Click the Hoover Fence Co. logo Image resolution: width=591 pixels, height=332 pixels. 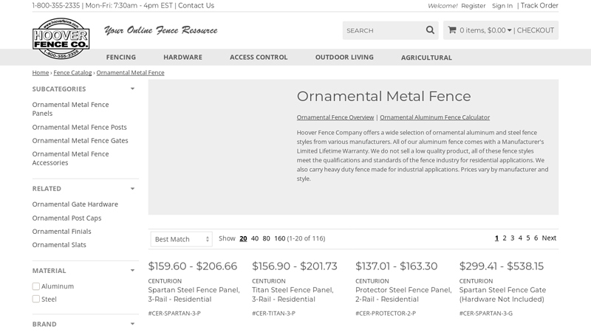click(x=61, y=38)
